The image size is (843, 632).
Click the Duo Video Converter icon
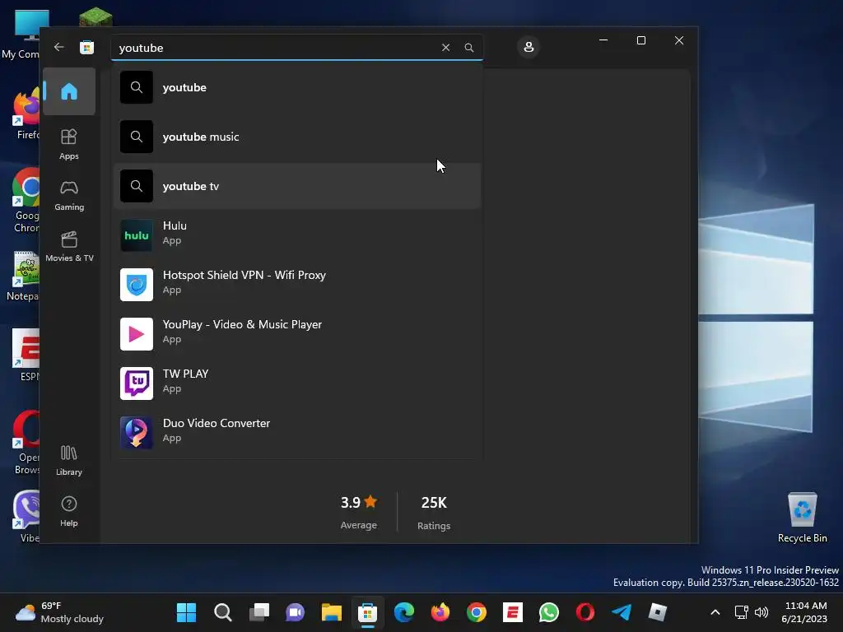coord(137,433)
